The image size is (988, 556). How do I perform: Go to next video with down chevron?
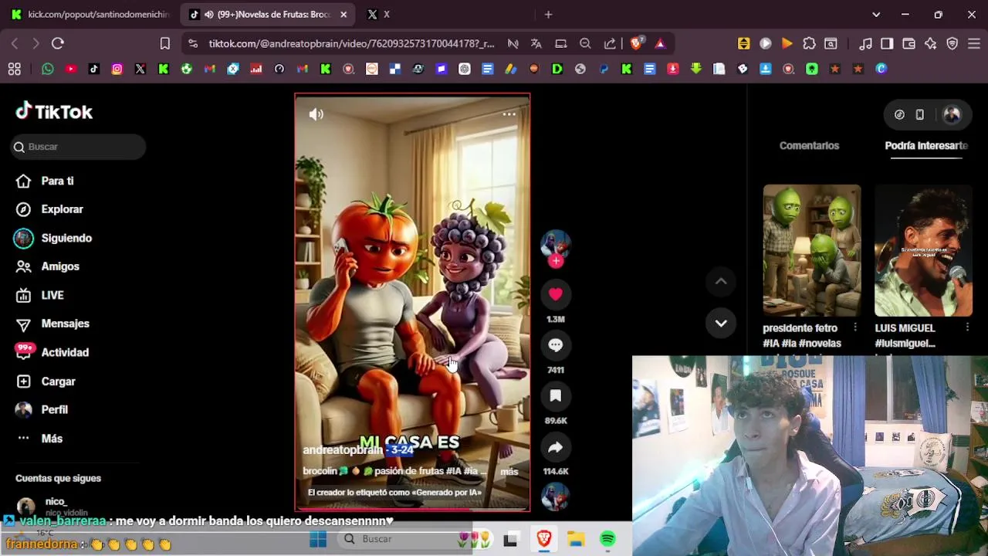[x=721, y=324]
